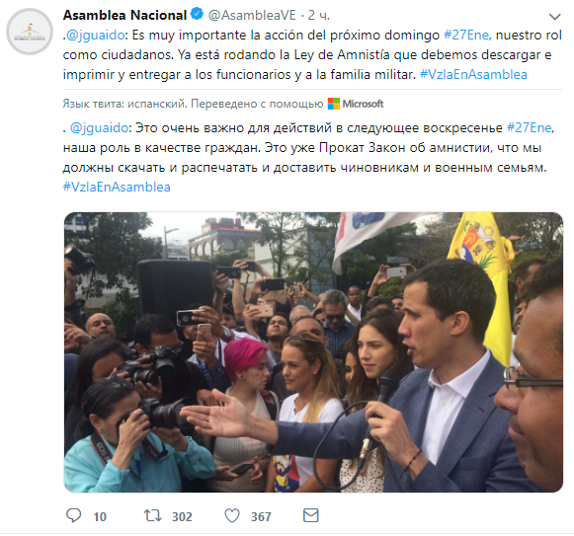Screen dimensions: 574x536
Task: Open #VzlaEnAsamblea hashtag below the translation
Action: pyautogui.click(x=117, y=187)
